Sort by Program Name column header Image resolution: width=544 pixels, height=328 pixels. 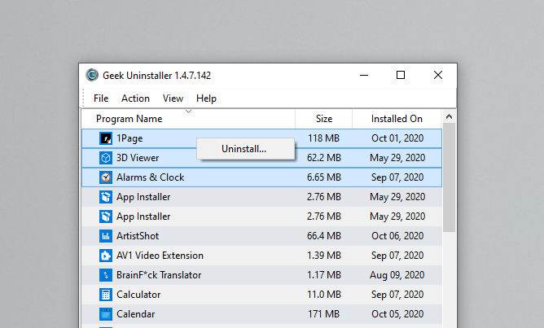tap(188, 119)
